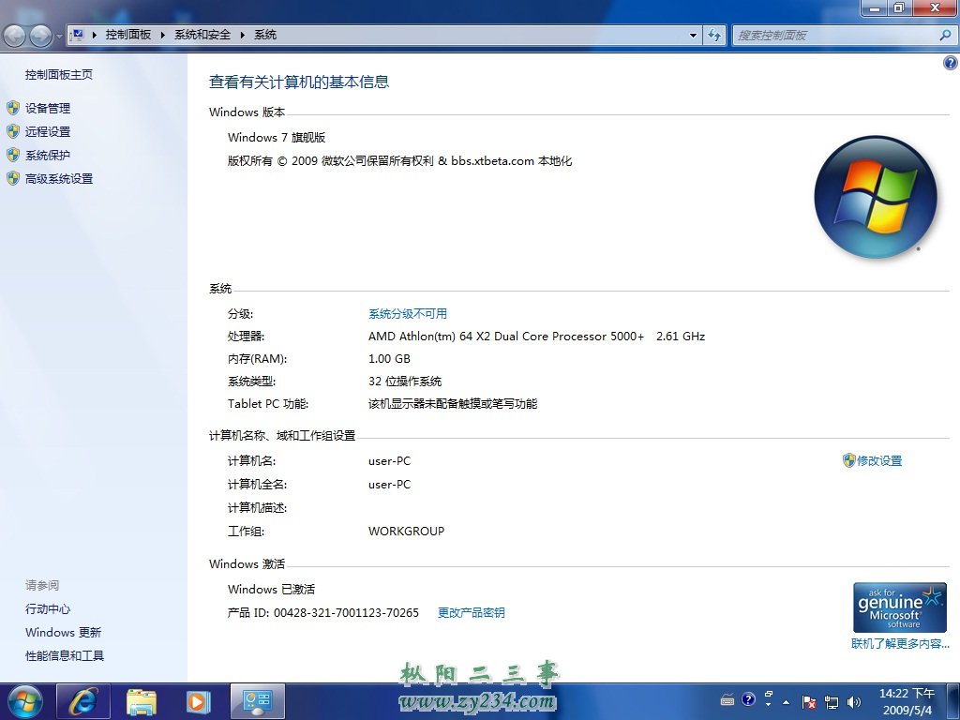960x720 pixels.
Task: Click the shield icon beside 远程设置
Action: (x=13, y=131)
